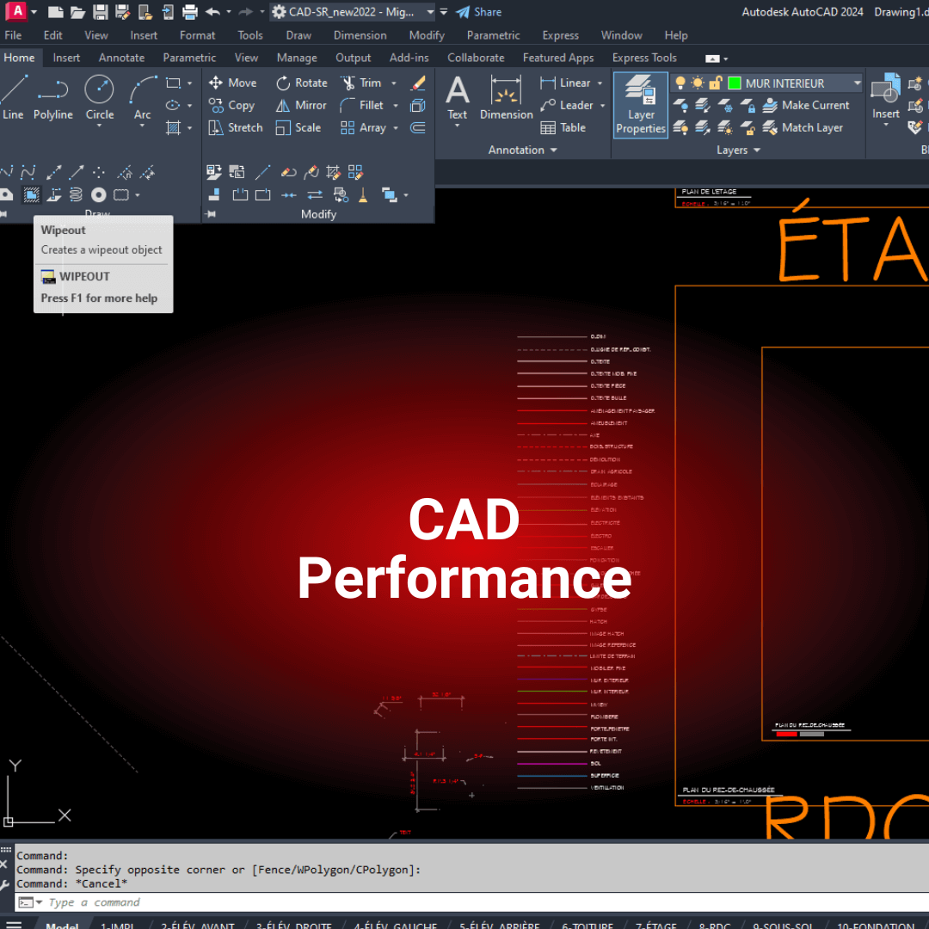The width and height of the screenshot is (929, 929).
Task: Click the Donut tool icon
Action: [x=98, y=195]
